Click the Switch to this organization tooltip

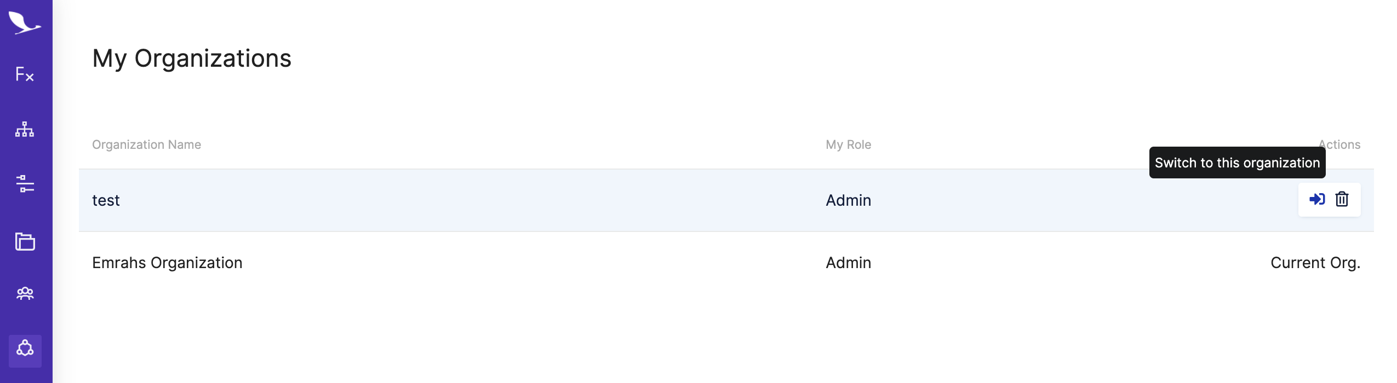(x=1237, y=163)
